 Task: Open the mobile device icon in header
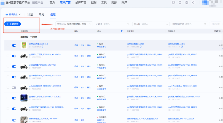click(x=173, y=2)
